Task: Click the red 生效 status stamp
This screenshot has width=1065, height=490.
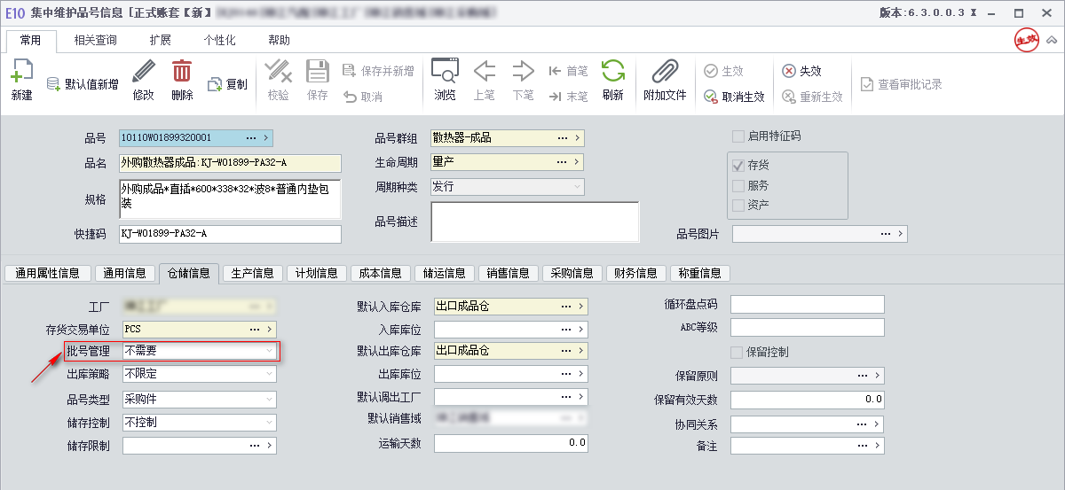Action: point(1027,40)
